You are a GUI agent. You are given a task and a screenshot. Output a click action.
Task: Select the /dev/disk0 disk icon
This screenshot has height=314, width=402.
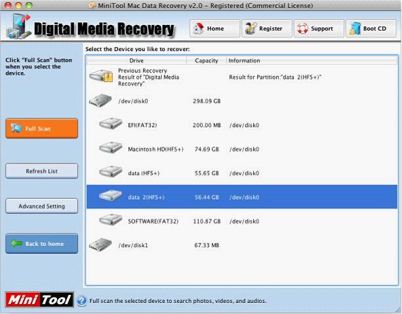(100, 101)
